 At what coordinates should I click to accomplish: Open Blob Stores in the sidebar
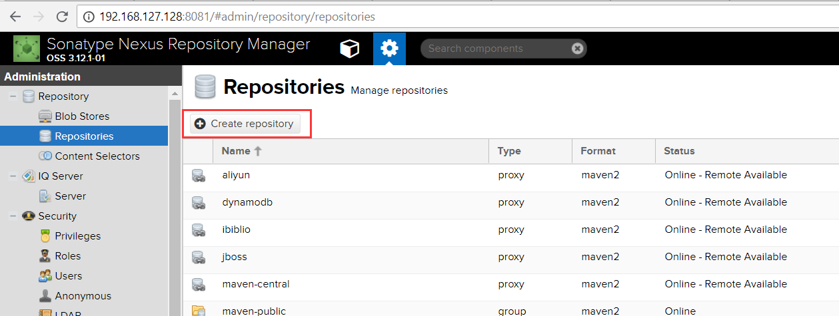[82, 116]
